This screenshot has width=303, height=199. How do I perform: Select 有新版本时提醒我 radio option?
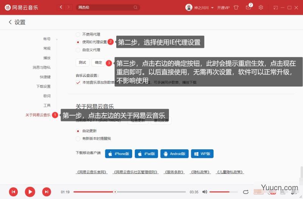point(78,139)
